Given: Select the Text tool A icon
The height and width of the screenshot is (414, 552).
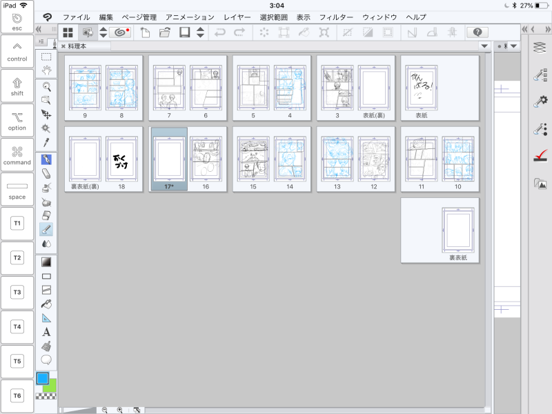Looking at the screenshot, I should coord(46,332).
